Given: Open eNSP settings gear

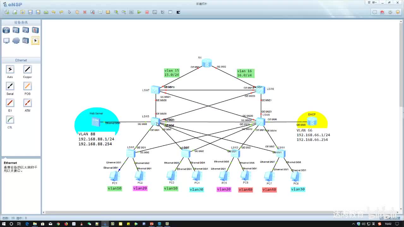Looking at the screenshot, I should 390,12.
